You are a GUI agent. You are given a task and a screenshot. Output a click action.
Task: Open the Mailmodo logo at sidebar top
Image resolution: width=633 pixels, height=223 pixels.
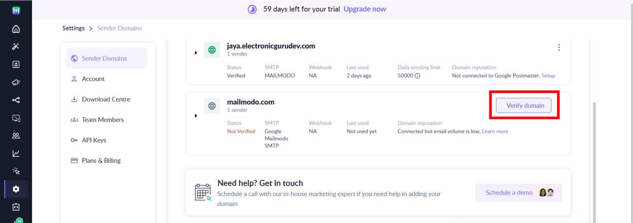pyautogui.click(x=16, y=10)
